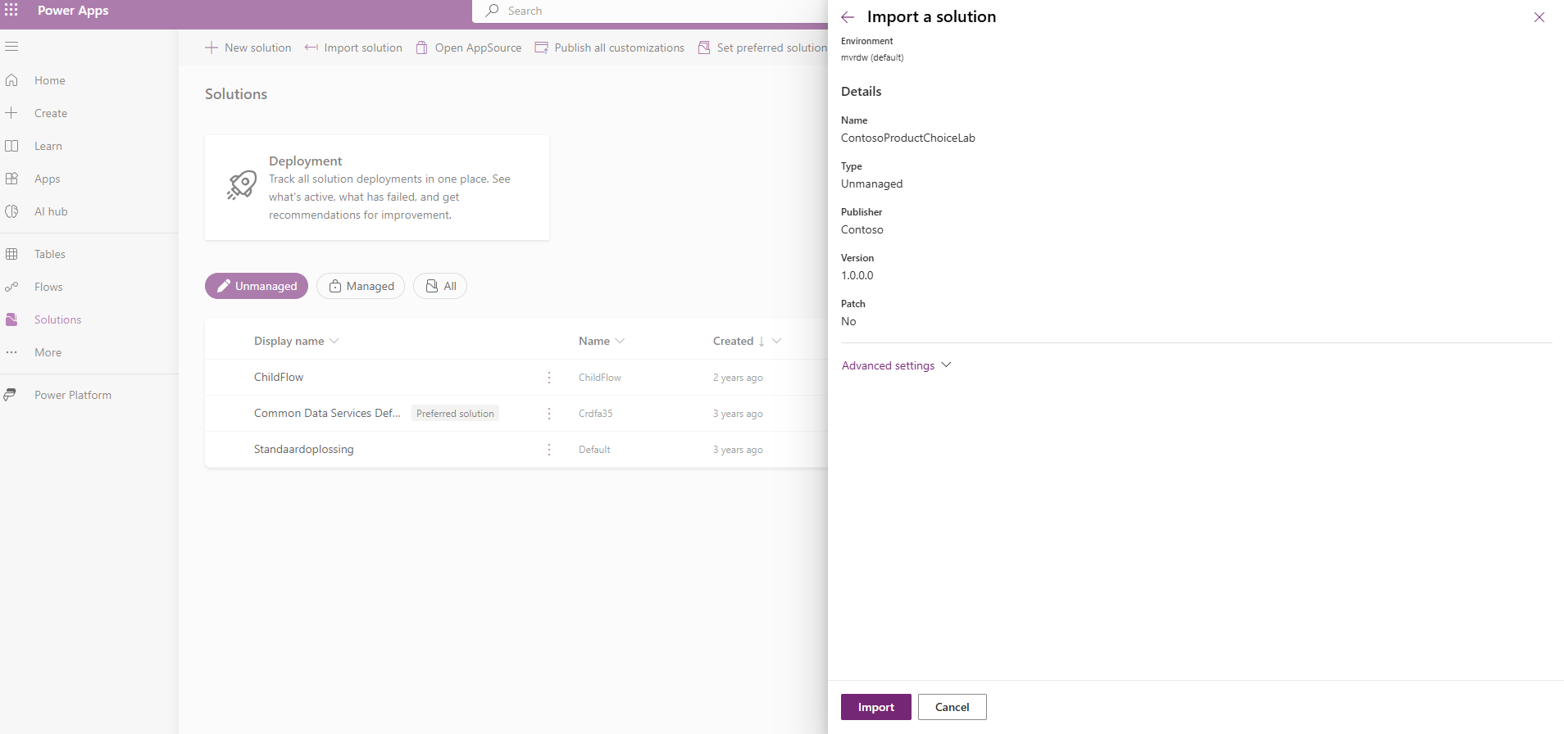This screenshot has height=734, width=1564.
Task: Click the New solution plus icon
Action: click(x=211, y=48)
